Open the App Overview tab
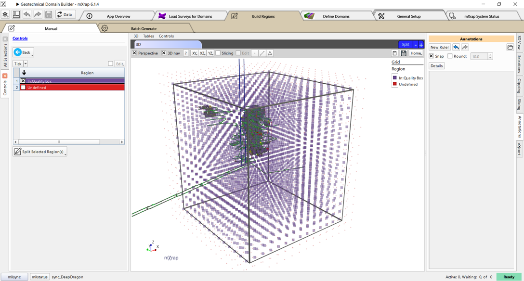The height and width of the screenshot is (281, 524). [118, 16]
